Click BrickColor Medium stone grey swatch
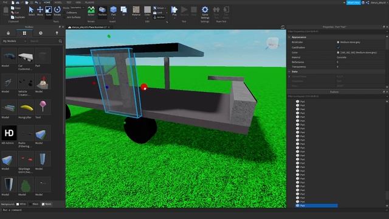Viewport: 389px width, 219px height. pyautogui.click(x=338, y=42)
